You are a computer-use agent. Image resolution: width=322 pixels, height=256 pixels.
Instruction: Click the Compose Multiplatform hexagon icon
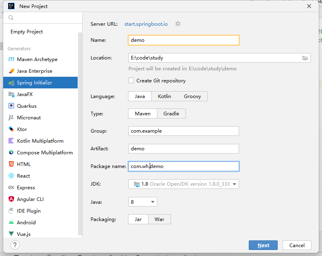[x=11, y=152]
